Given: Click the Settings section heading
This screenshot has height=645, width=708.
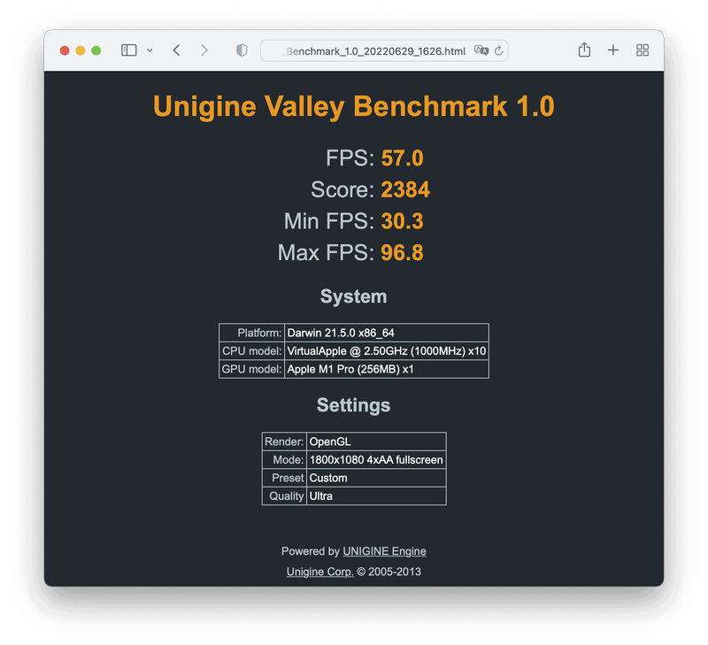Looking at the screenshot, I should 353,405.
